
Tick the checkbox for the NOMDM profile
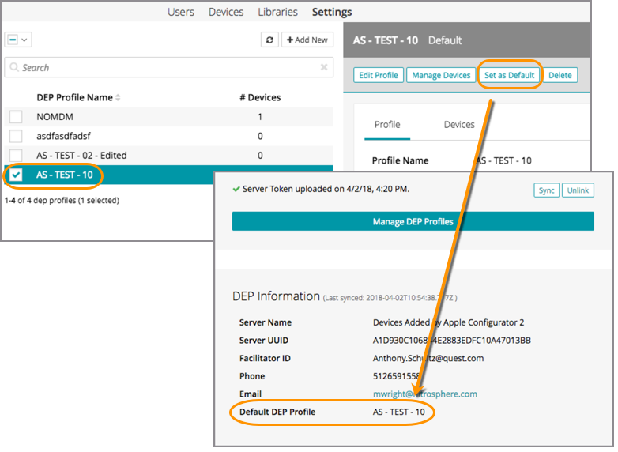click(16, 117)
